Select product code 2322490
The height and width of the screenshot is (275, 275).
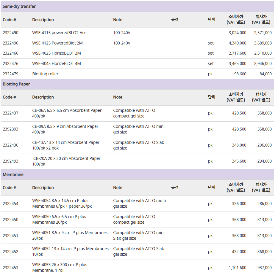pyautogui.click(x=10, y=33)
